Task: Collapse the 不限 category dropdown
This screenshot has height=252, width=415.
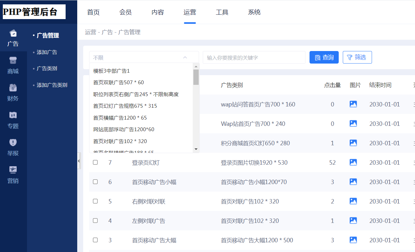Action: pos(185,58)
